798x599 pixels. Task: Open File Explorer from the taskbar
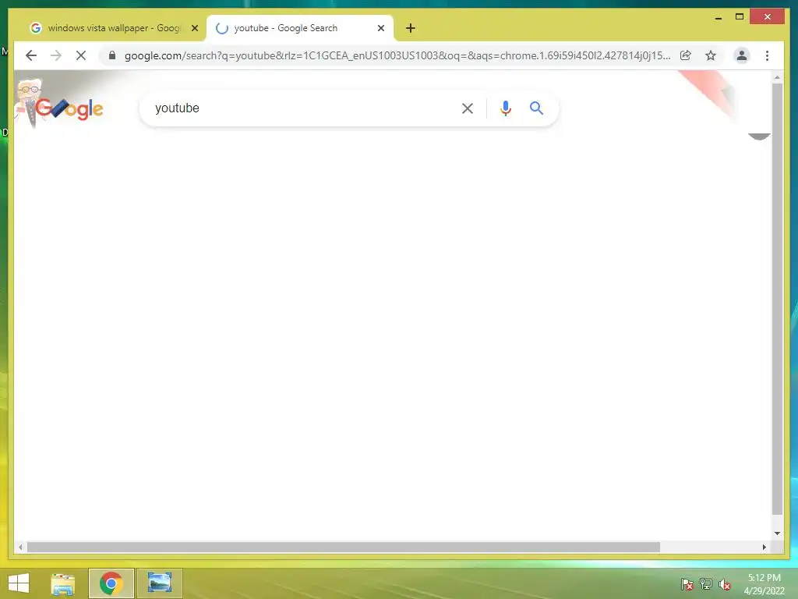(63, 583)
